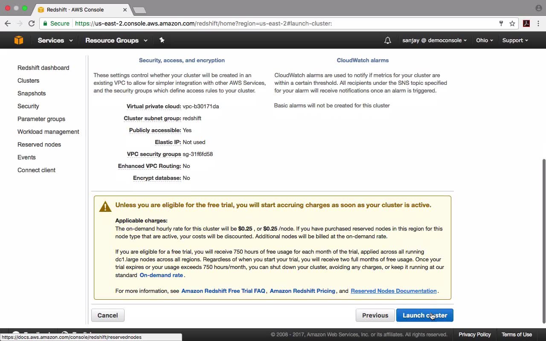This screenshot has width=546, height=341.
Task: Click the security group value sg-31f6fd58
Action: click(x=197, y=154)
